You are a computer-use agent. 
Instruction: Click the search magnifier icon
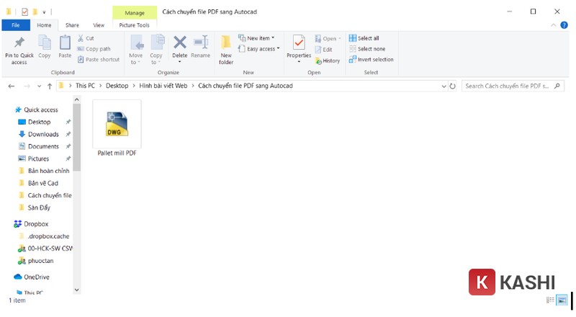pyautogui.click(x=557, y=86)
